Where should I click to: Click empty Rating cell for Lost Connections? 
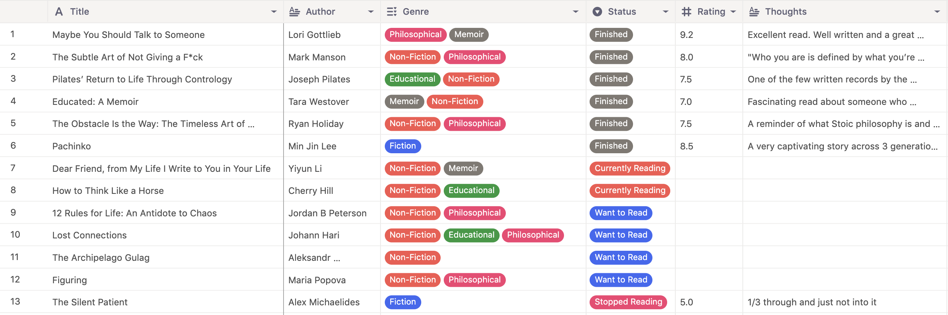709,235
